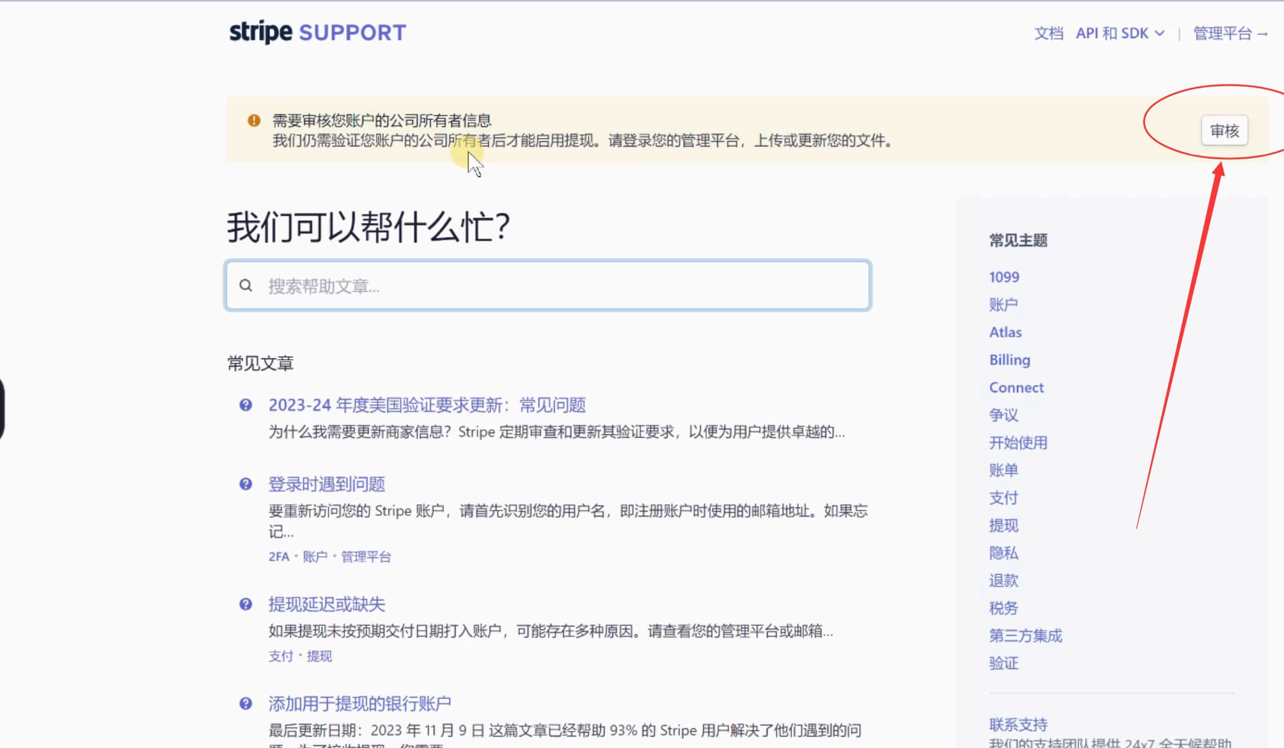1284x748 pixels.
Task: Click banner heading 需要审核您账户的公司所有者信息
Action: pyautogui.click(x=381, y=120)
